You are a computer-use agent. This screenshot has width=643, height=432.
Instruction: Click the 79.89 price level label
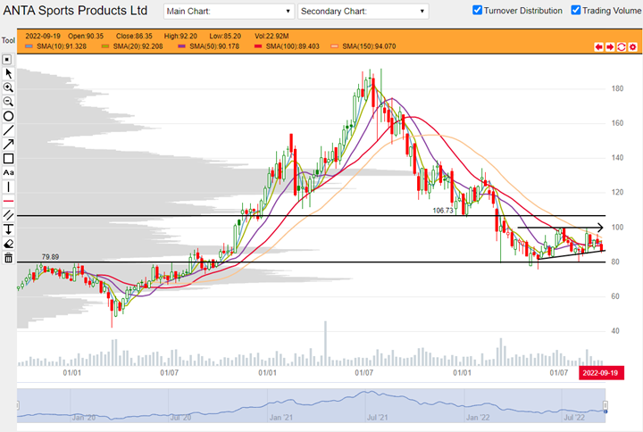pos(50,257)
